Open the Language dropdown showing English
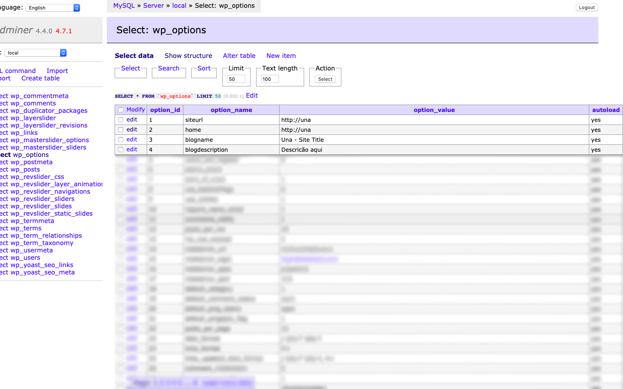 [53, 8]
